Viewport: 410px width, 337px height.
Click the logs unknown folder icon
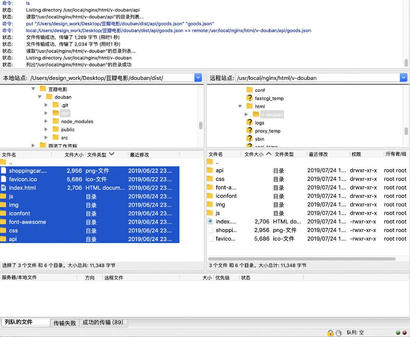tap(250, 122)
